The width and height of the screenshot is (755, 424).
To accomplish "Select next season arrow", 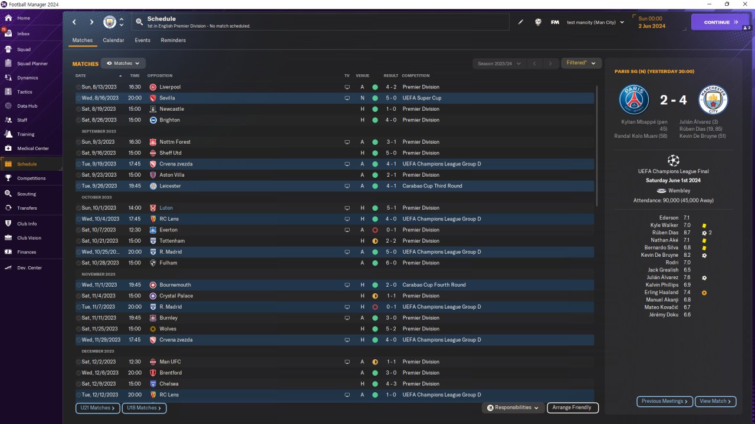I will click(x=550, y=63).
